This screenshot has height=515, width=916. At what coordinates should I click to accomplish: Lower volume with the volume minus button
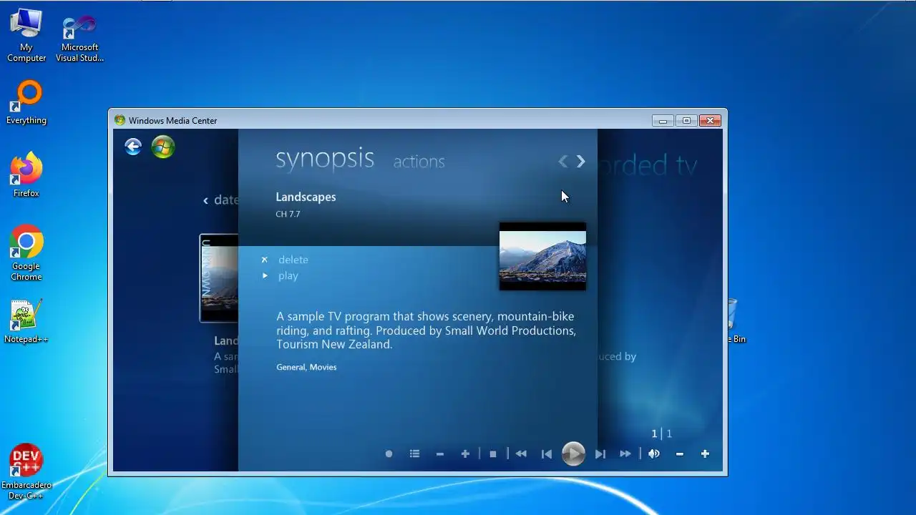pyautogui.click(x=680, y=454)
